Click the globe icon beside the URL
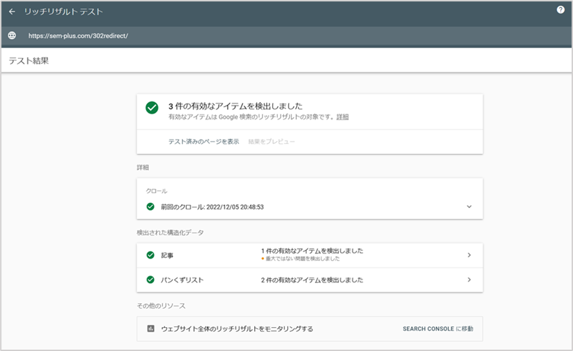The height and width of the screenshot is (351, 573). pyautogui.click(x=12, y=36)
